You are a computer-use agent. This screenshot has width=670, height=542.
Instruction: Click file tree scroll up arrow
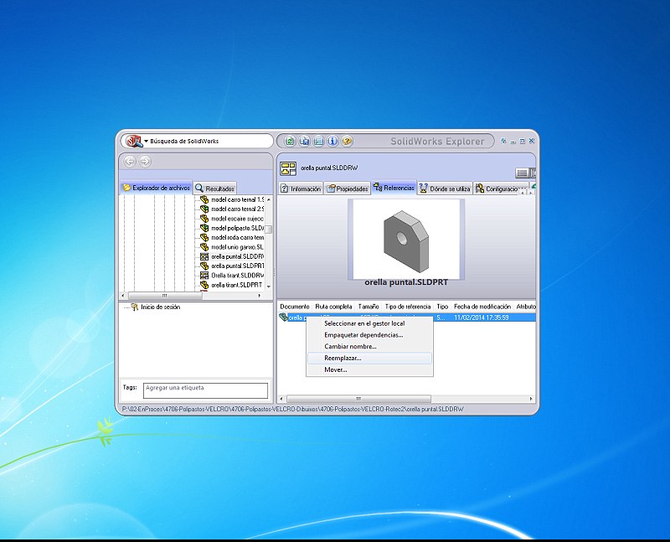point(269,199)
